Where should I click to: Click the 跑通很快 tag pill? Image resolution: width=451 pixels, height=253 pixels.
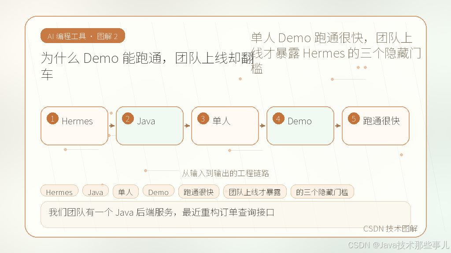(x=199, y=192)
